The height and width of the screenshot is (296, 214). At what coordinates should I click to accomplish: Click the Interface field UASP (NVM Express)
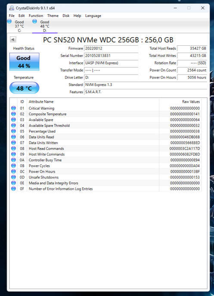click(111, 63)
